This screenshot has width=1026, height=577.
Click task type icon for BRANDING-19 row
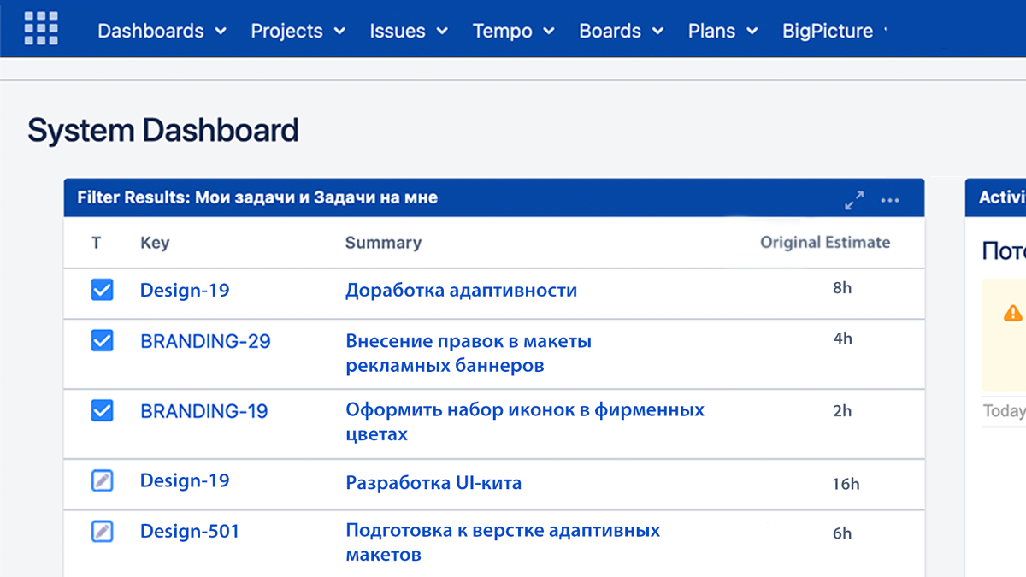tap(102, 411)
